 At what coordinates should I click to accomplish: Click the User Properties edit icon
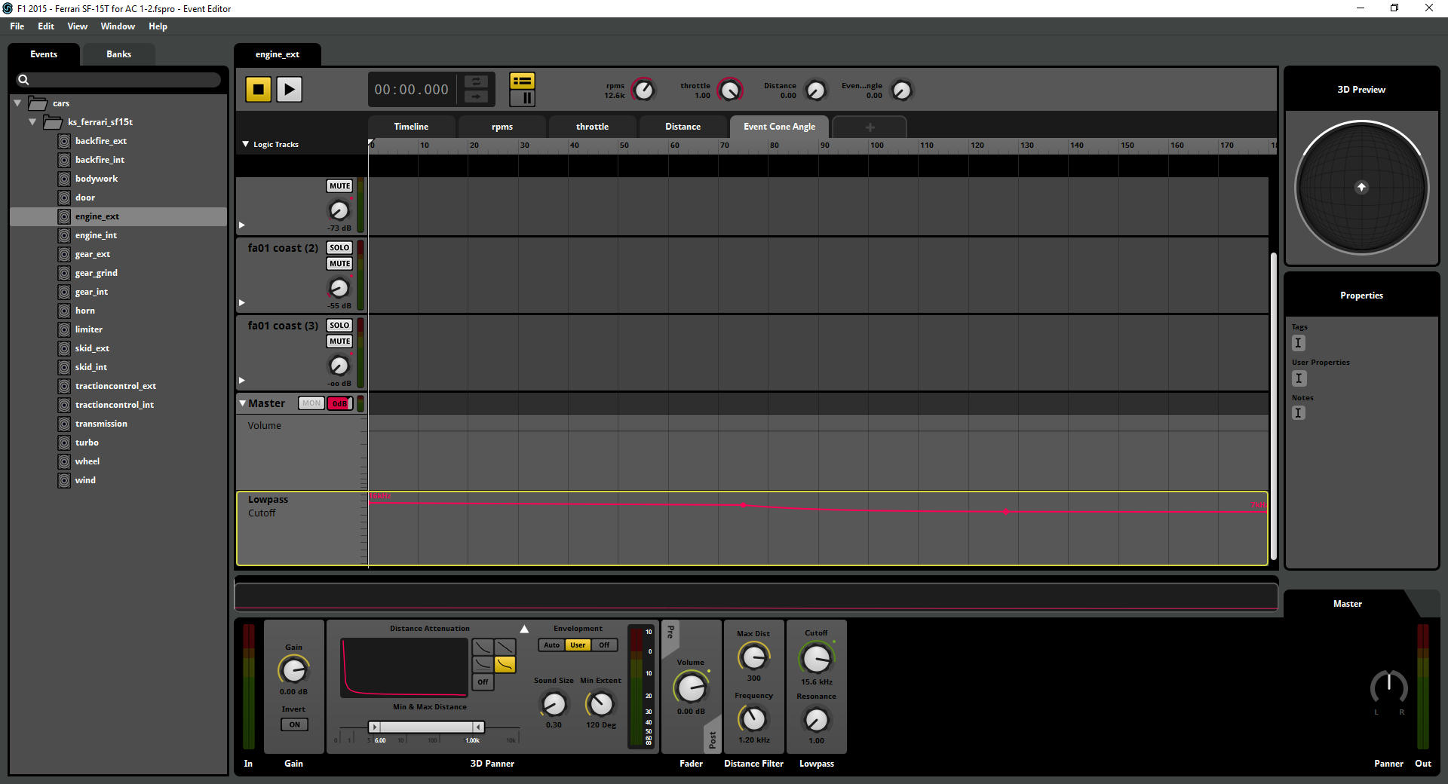[x=1299, y=378]
